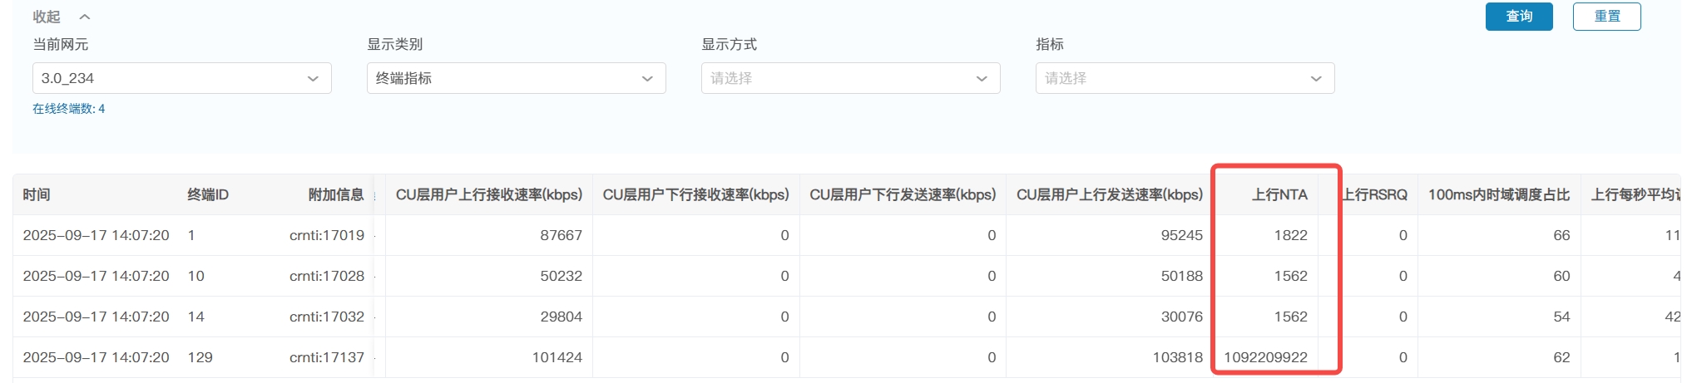1697x383 pixels.
Task: Click the 重置 reset button
Action: click(x=1606, y=17)
